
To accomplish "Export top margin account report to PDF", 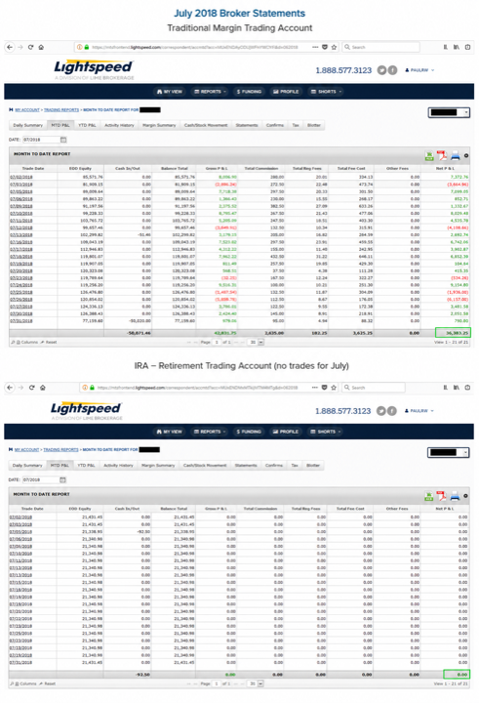I will [442, 155].
